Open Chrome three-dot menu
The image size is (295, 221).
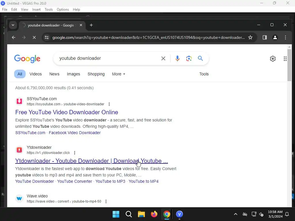click(x=285, y=37)
